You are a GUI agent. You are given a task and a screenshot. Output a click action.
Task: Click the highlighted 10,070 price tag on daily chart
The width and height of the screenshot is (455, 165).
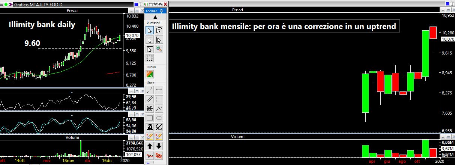click(133, 35)
